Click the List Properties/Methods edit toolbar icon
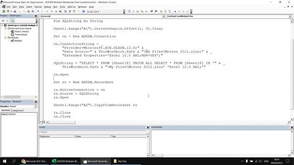Viewport: 294px width, 165px height. click(129, 11)
